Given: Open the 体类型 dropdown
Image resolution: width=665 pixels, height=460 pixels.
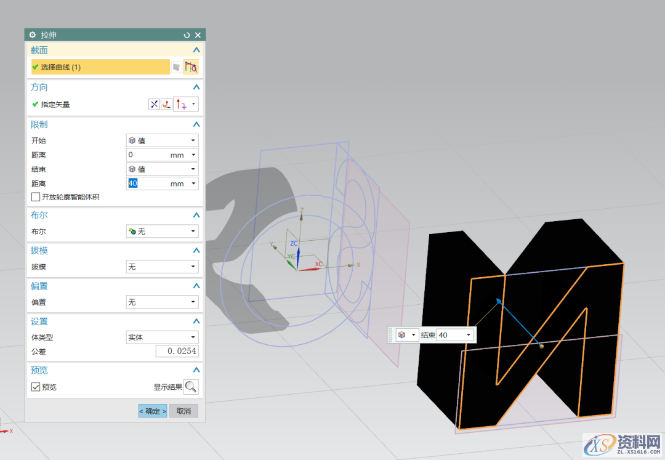Looking at the screenshot, I should [x=162, y=337].
